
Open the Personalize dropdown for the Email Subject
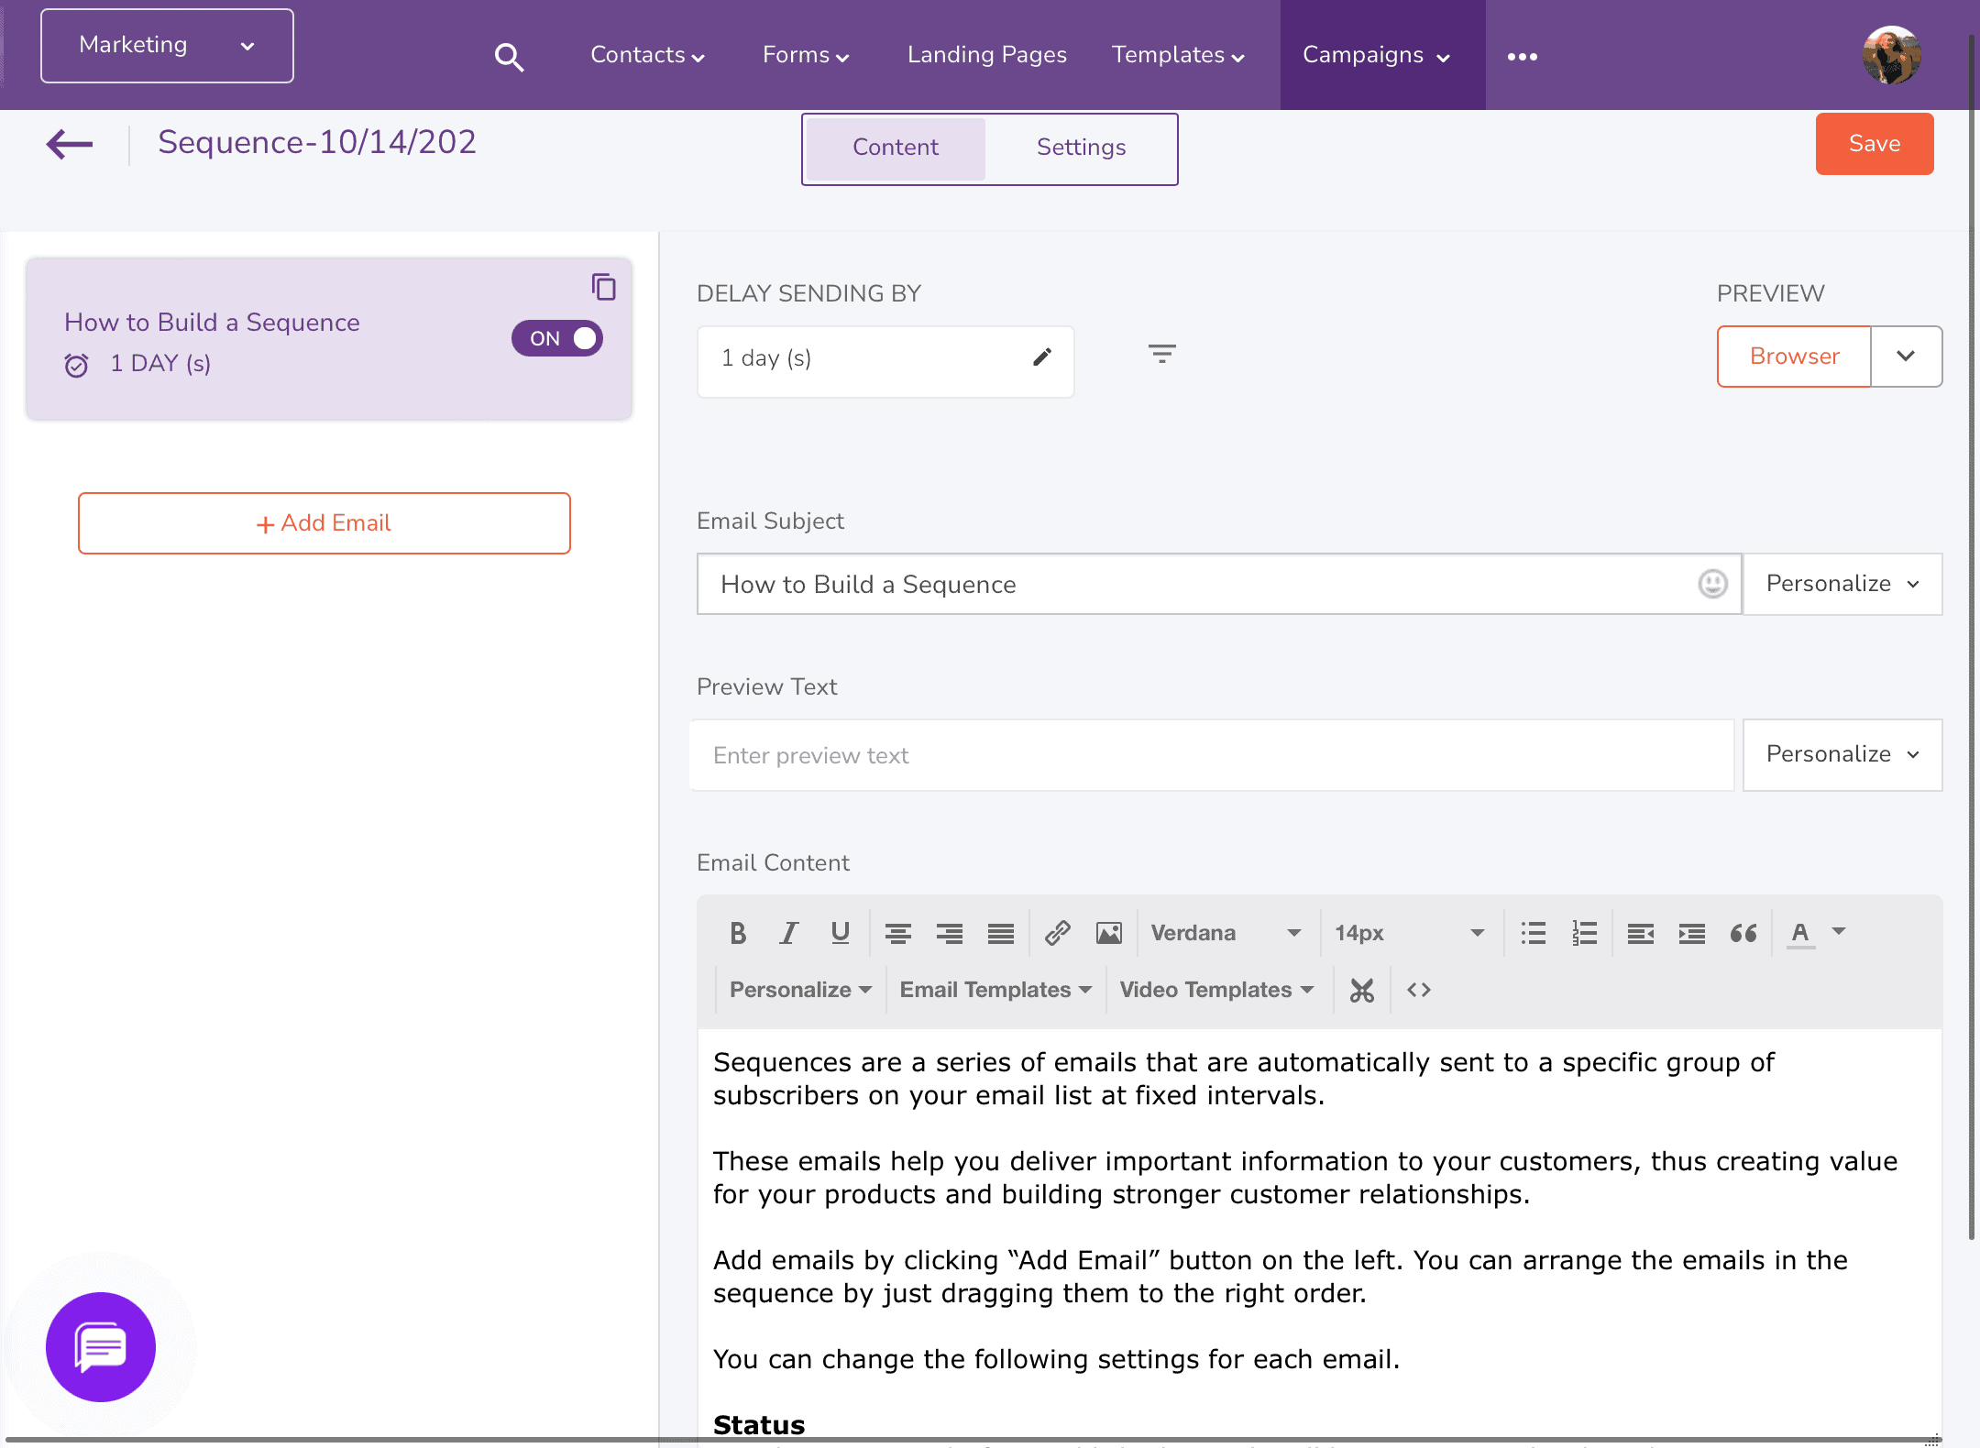(1842, 584)
